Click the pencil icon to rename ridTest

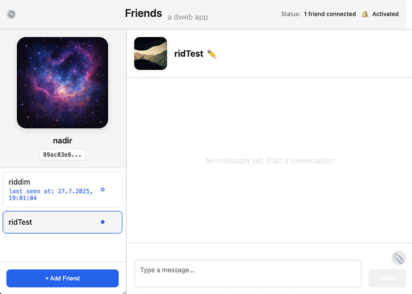pos(211,54)
